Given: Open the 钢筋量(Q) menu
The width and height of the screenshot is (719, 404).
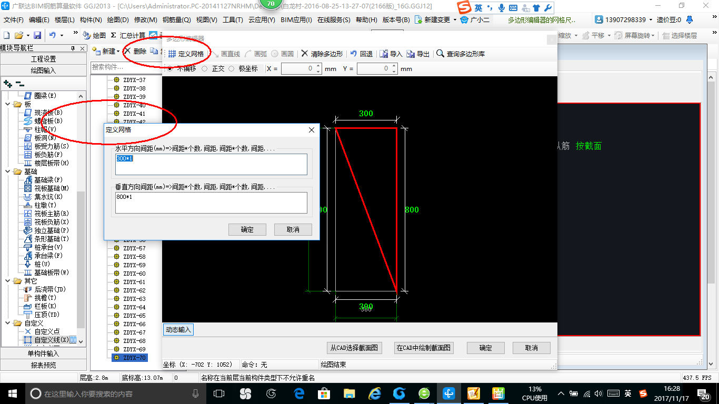Looking at the screenshot, I should [x=177, y=19].
